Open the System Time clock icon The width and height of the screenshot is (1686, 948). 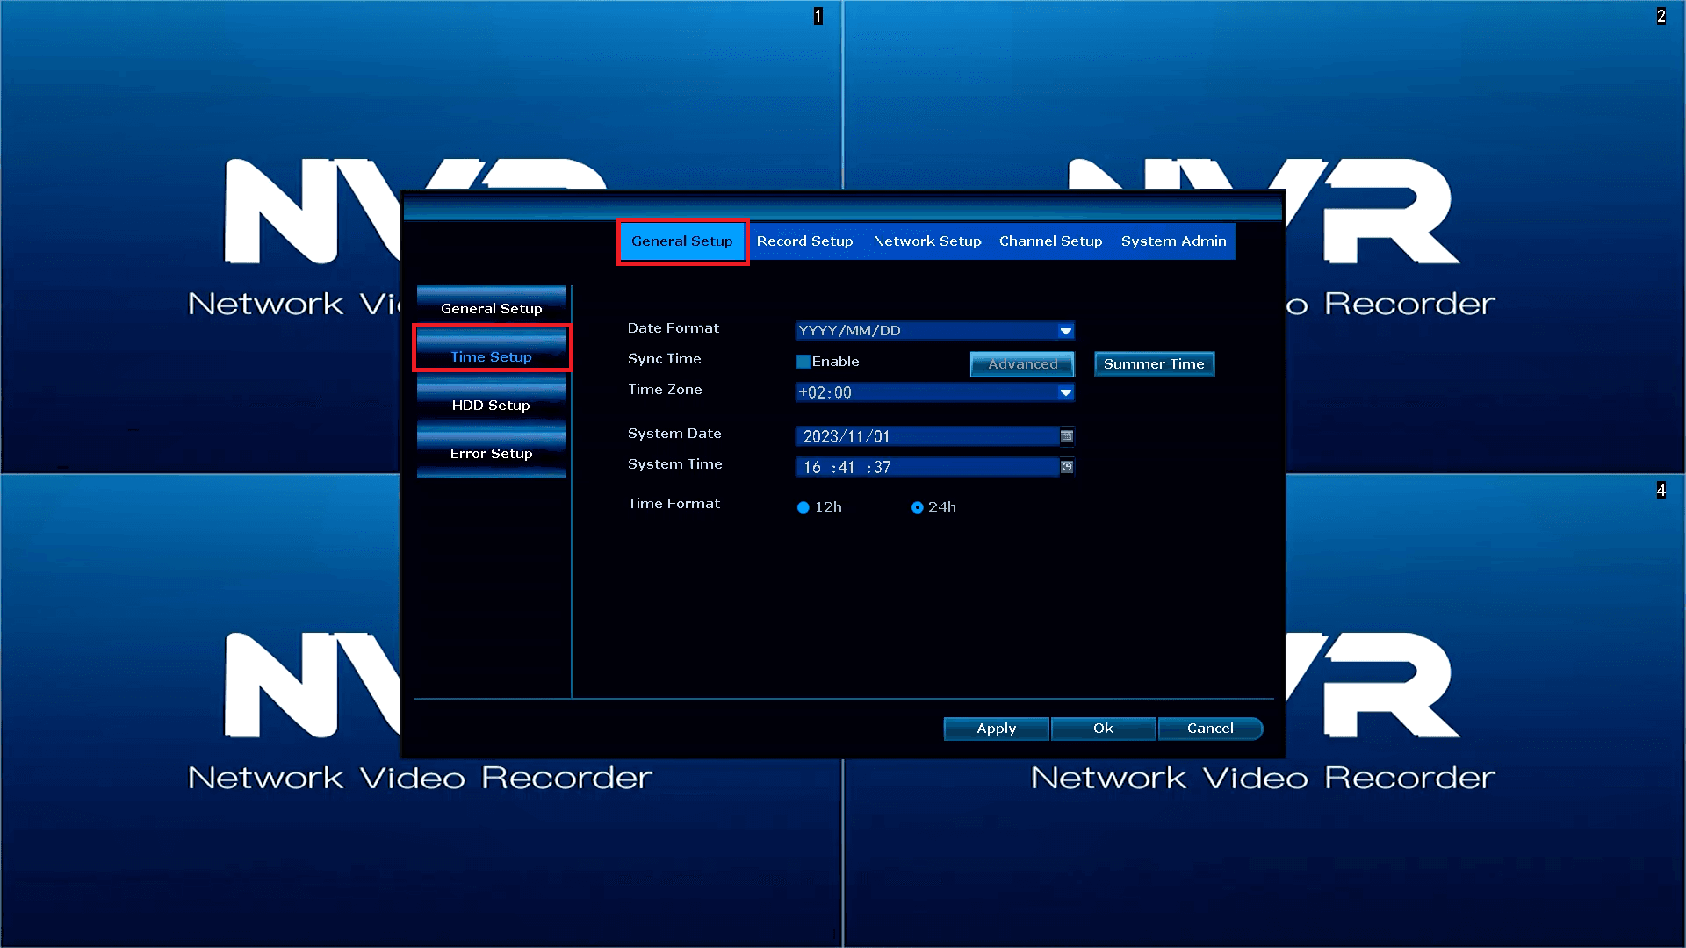(x=1067, y=467)
